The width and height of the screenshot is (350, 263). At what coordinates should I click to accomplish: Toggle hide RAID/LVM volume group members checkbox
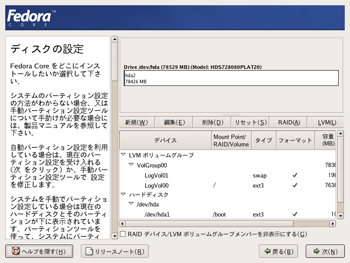(x=123, y=234)
